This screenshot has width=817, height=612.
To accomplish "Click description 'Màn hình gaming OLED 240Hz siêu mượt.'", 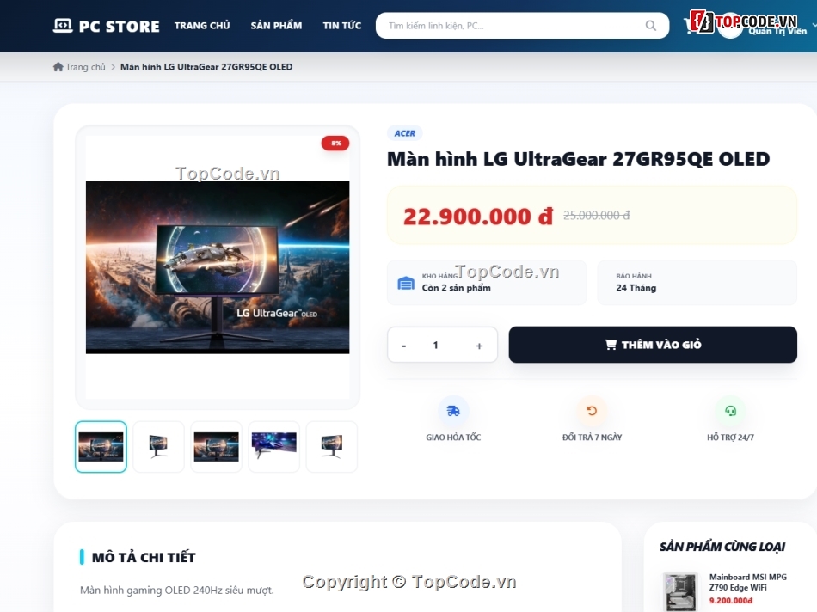I will point(177,591).
